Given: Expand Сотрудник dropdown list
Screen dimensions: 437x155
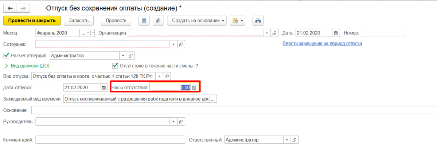Looking at the screenshot, I should click(x=173, y=44).
